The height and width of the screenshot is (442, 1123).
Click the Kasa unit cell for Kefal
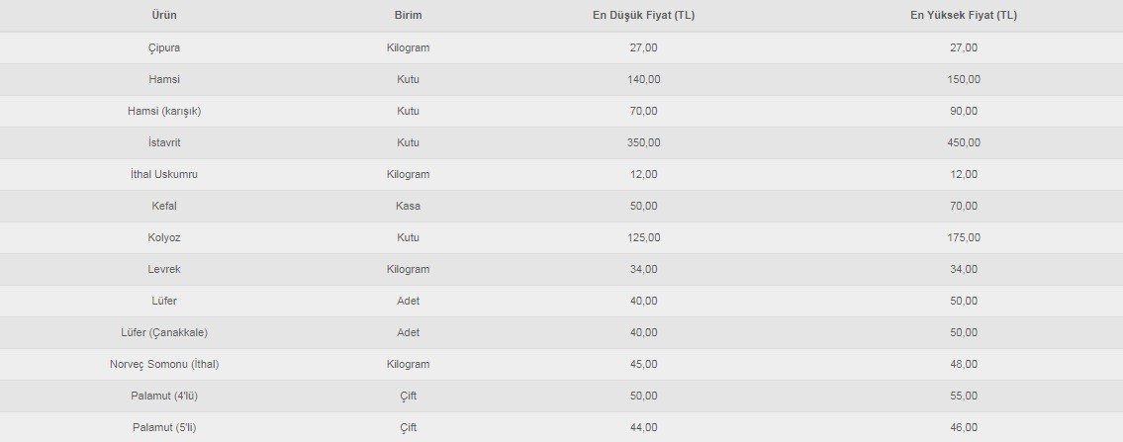click(x=408, y=206)
